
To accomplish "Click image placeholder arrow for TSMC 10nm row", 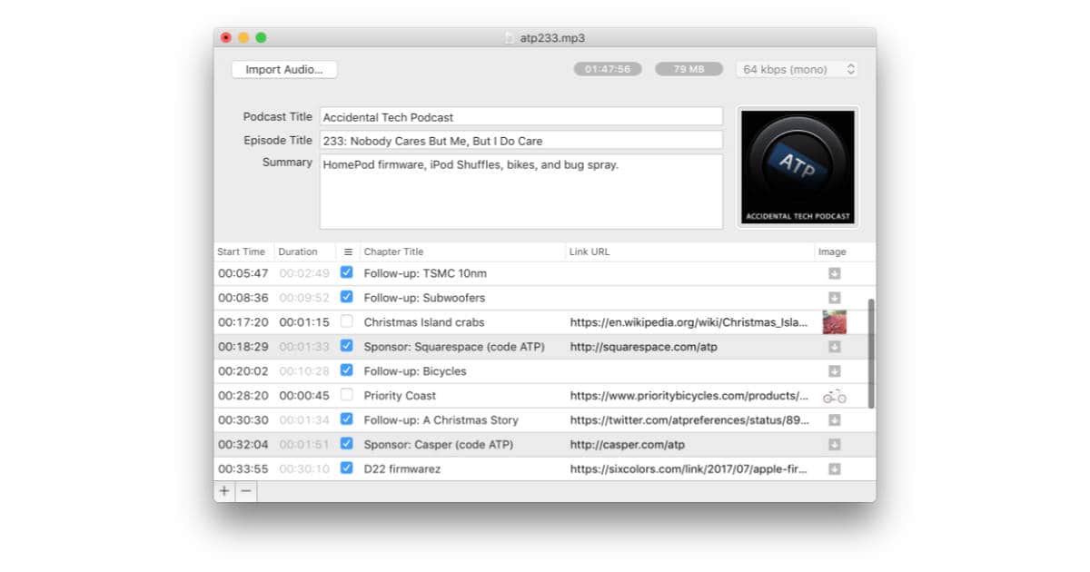I will point(834,273).
